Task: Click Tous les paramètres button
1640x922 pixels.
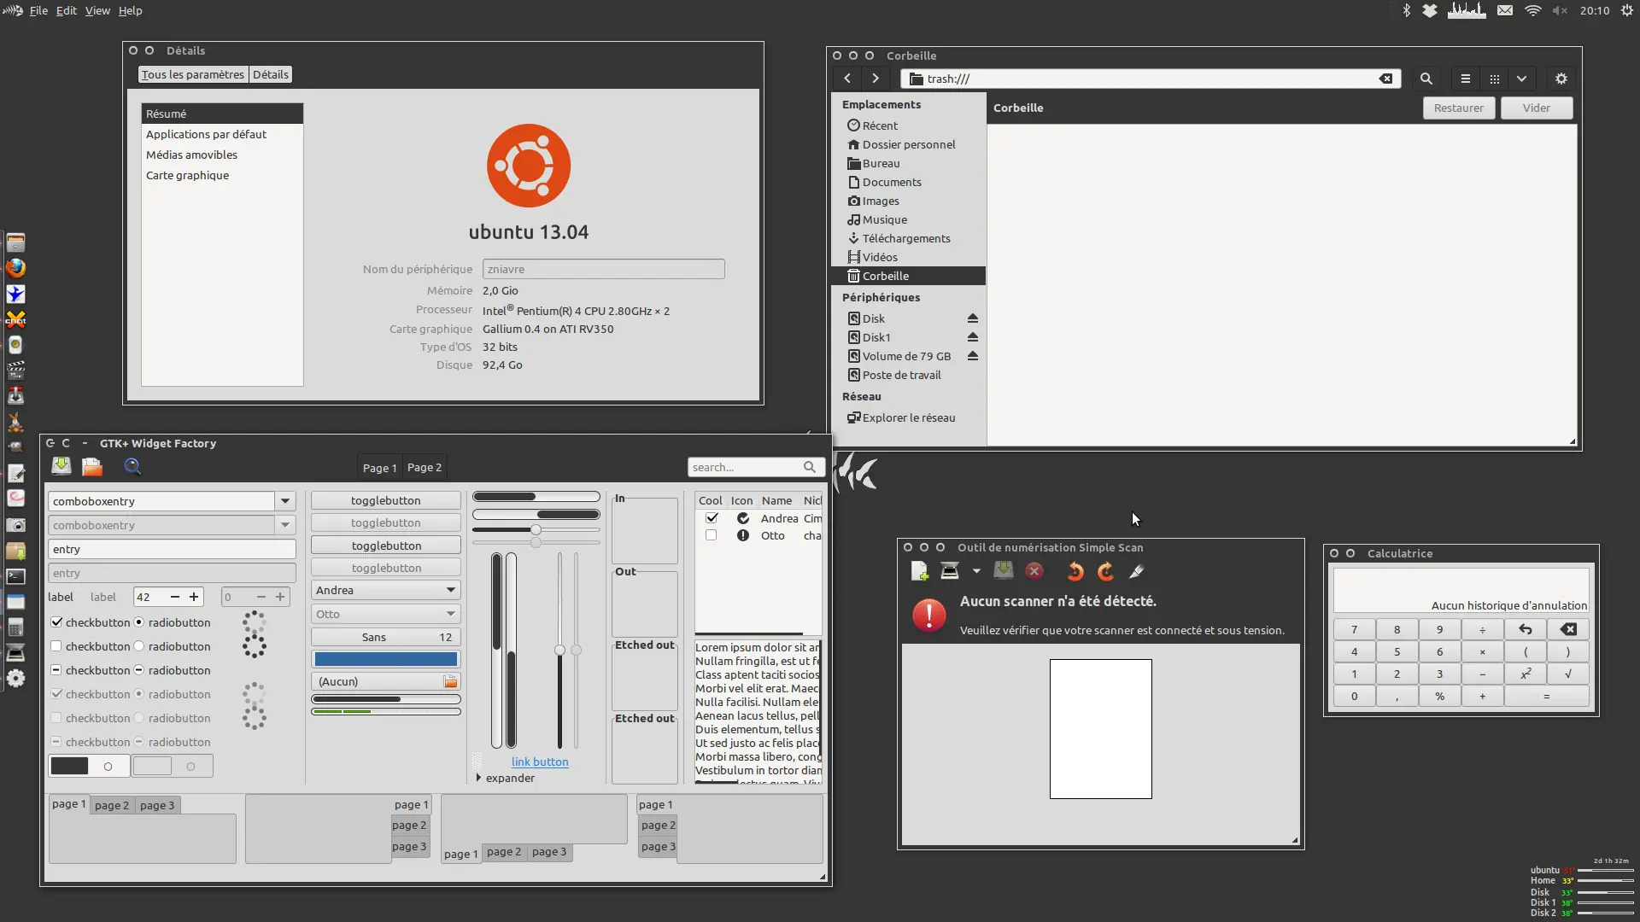Action: 193,74
